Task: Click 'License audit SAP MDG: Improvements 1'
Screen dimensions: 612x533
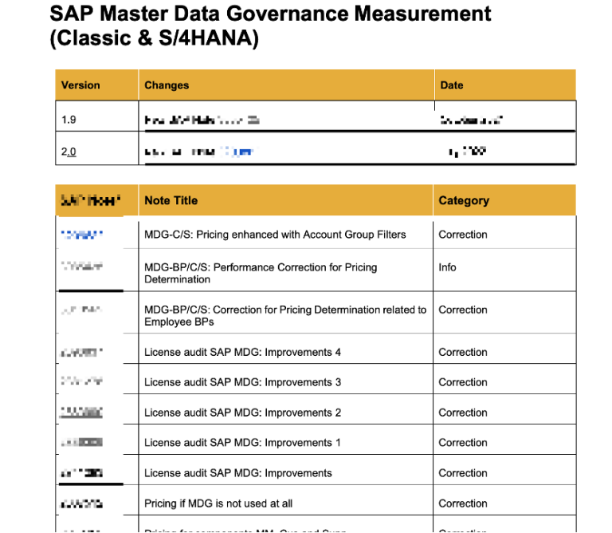Action: [242, 443]
